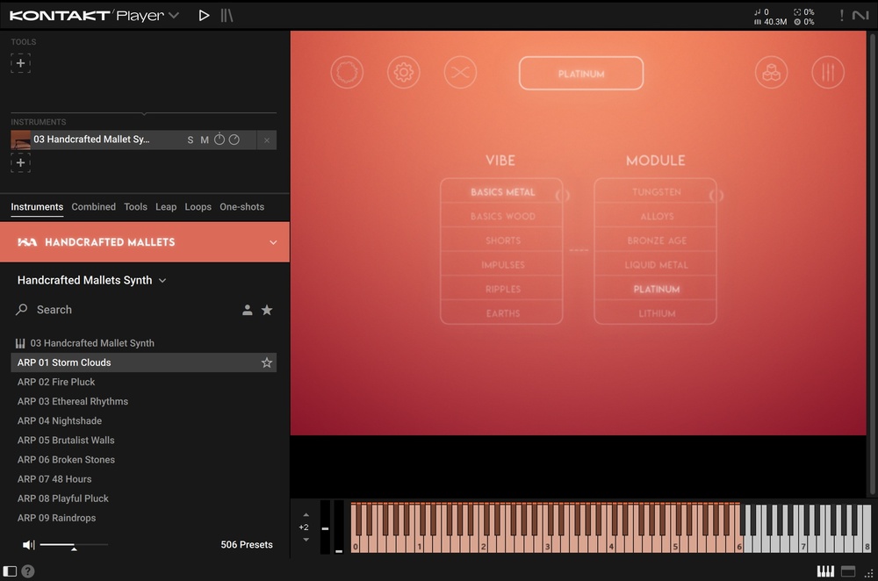Click the PLATINUM preset name button

[581, 74]
